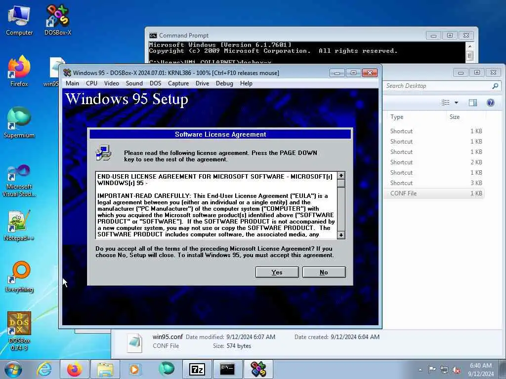The width and height of the screenshot is (506, 379).
Task: Open the Drive menu in DOSBox-X
Action: click(x=202, y=83)
